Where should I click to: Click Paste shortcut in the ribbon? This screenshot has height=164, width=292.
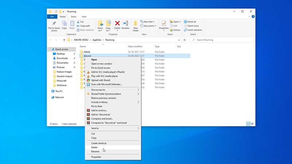click(x=85, y=30)
